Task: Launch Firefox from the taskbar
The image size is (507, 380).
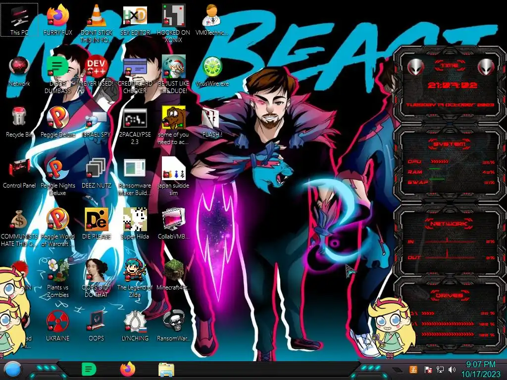Action: 127,369
